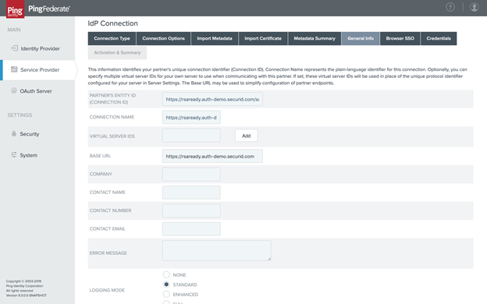Switch to the Browser SSO tab
The width and height of the screenshot is (487, 304).
400,38
